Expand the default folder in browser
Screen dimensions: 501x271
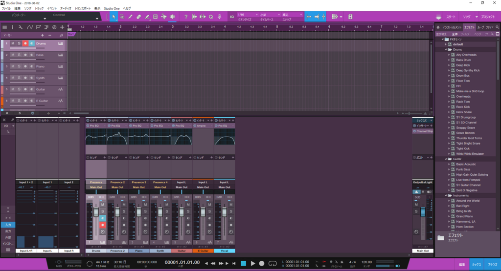tap(446, 44)
